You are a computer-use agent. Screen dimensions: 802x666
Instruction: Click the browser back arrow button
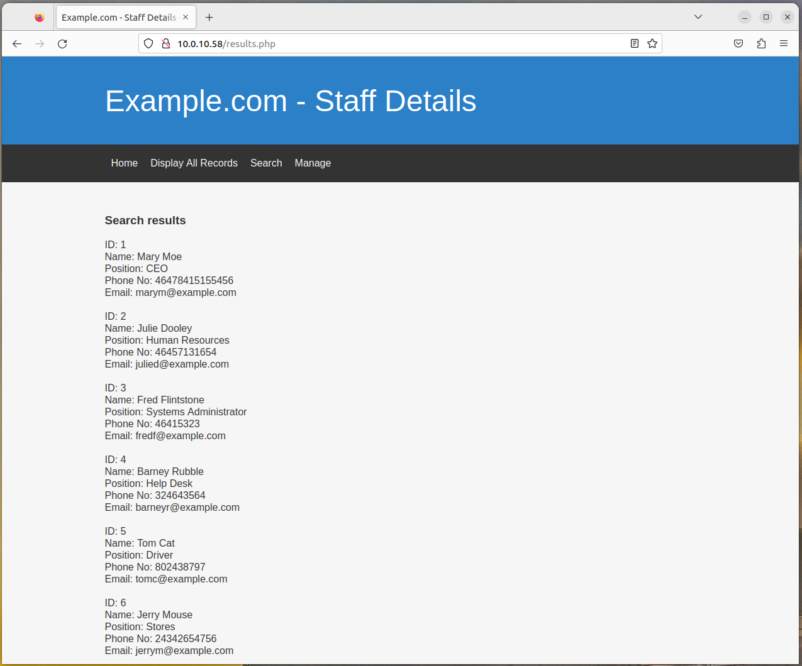(x=17, y=43)
